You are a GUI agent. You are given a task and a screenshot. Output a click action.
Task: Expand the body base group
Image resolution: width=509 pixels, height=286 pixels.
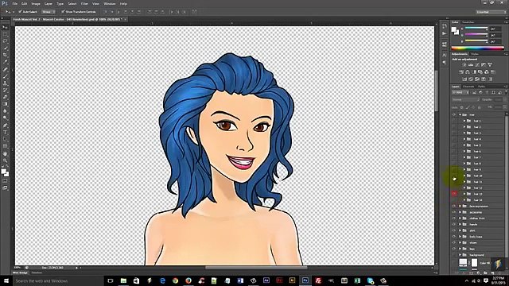(460, 237)
